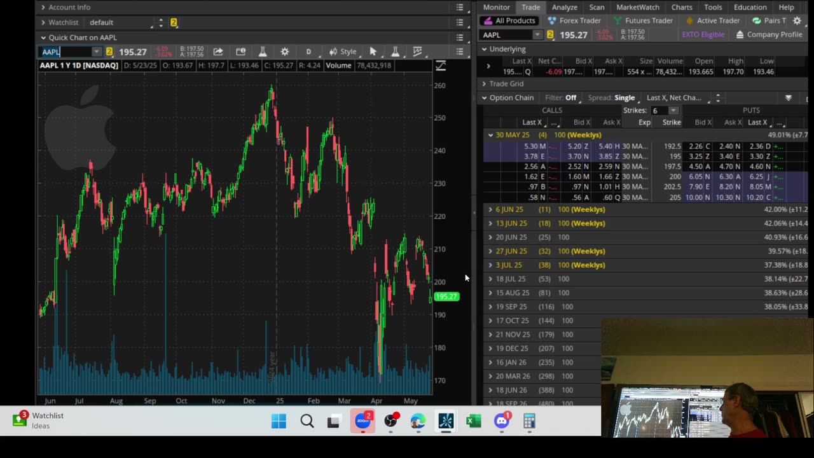Expand the Watchlist section
814x458 pixels.
43,22
